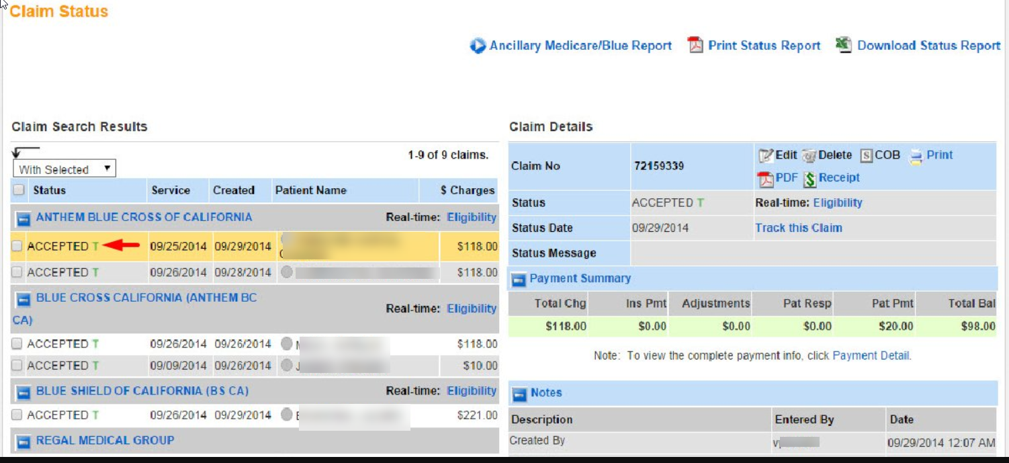Collapse the Anthem Blue Cross of California group
This screenshot has height=463, width=1009.
[x=24, y=218]
